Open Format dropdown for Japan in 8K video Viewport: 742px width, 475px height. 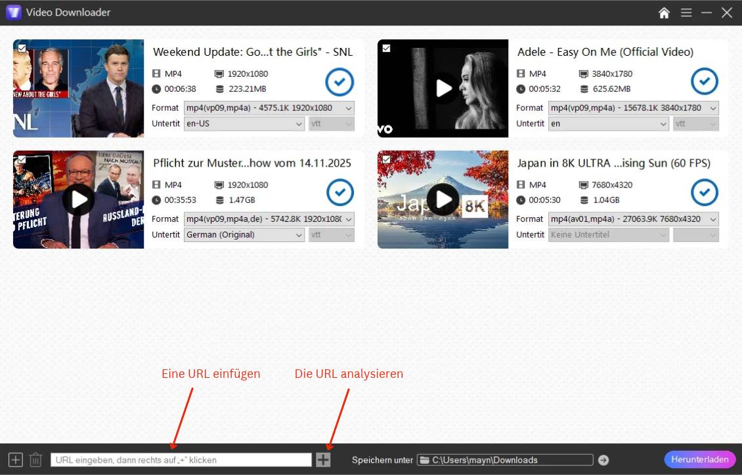tap(633, 219)
